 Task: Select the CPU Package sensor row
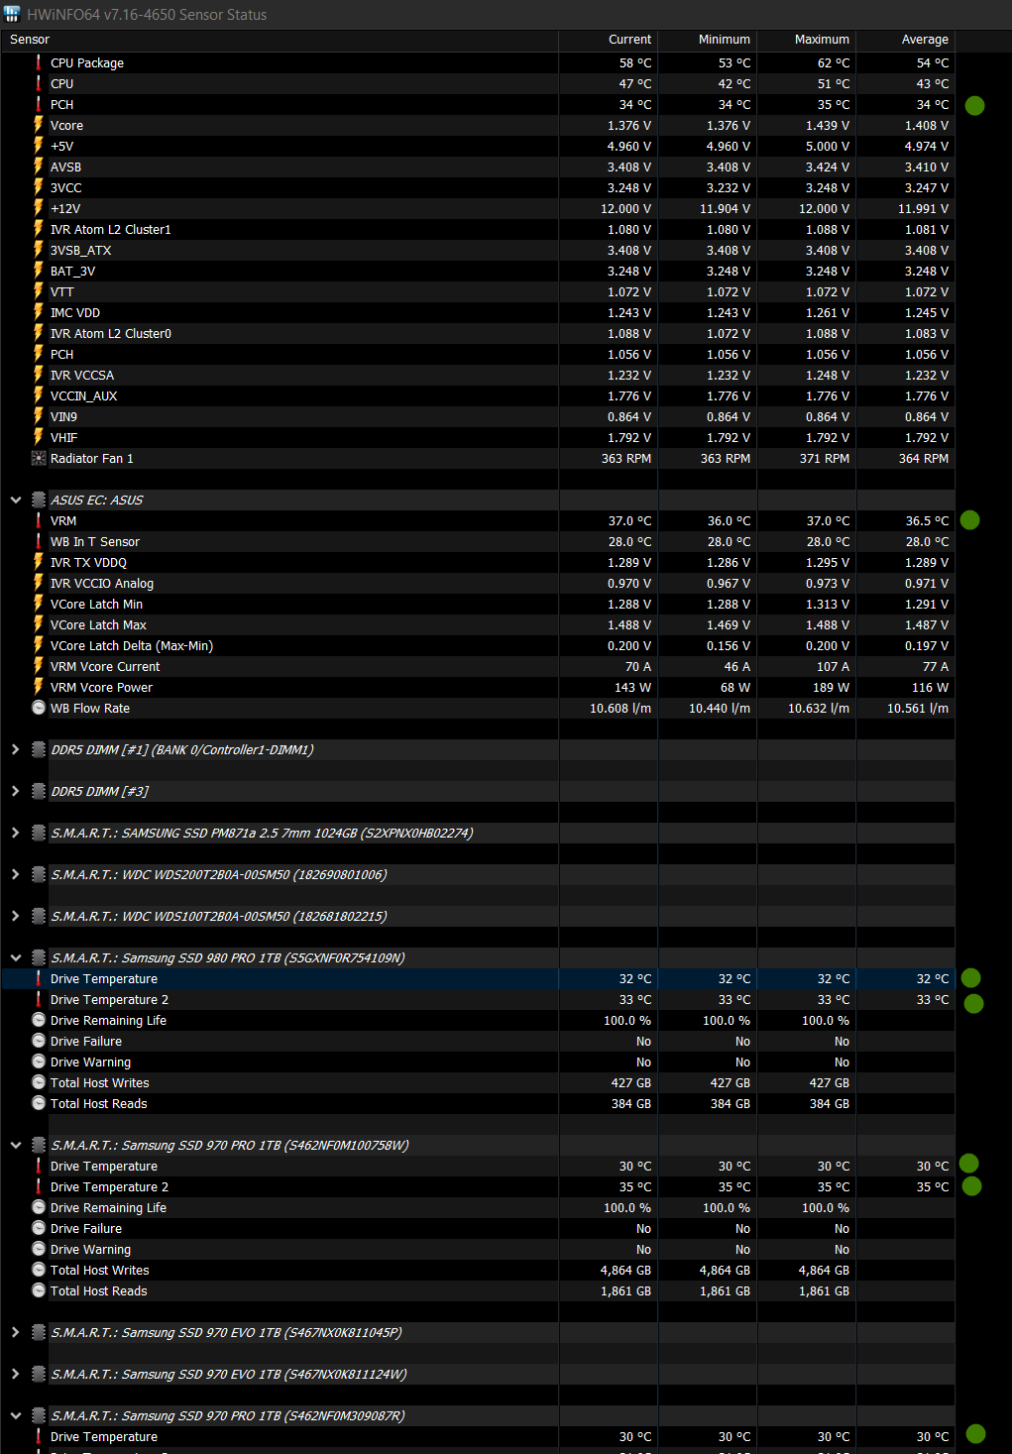tap(478, 62)
